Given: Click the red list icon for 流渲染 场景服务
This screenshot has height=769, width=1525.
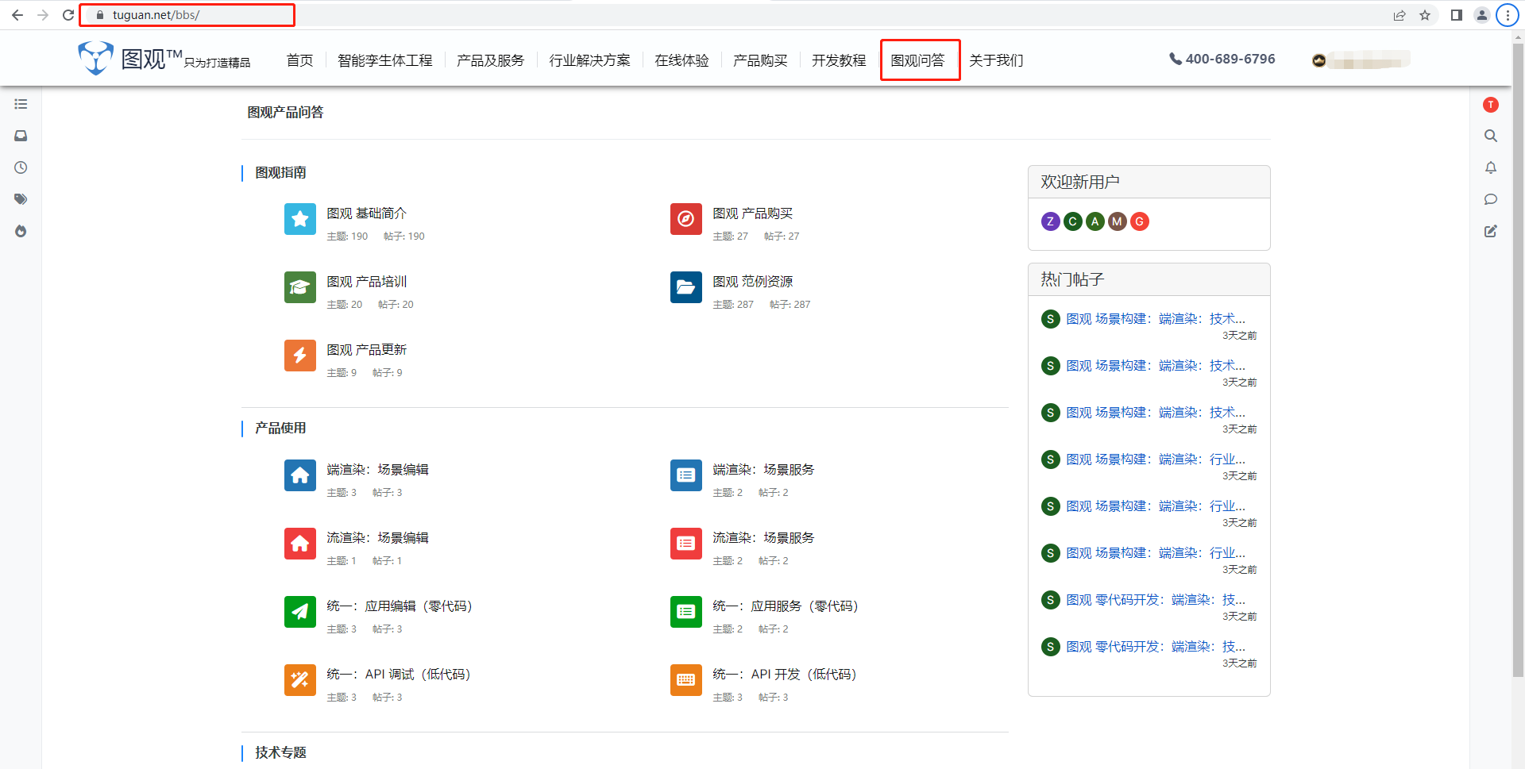Looking at the screenshot, I should click(x=686, y=544).
